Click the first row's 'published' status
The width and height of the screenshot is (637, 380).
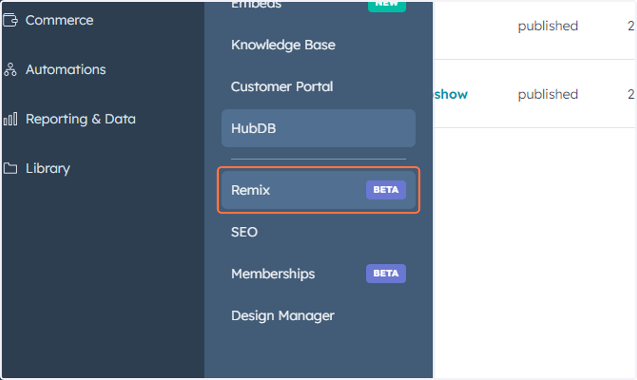point(548,26)
